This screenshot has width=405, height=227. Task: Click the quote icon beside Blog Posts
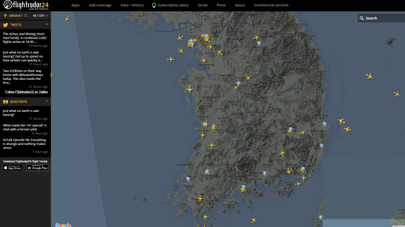(5, 102)
